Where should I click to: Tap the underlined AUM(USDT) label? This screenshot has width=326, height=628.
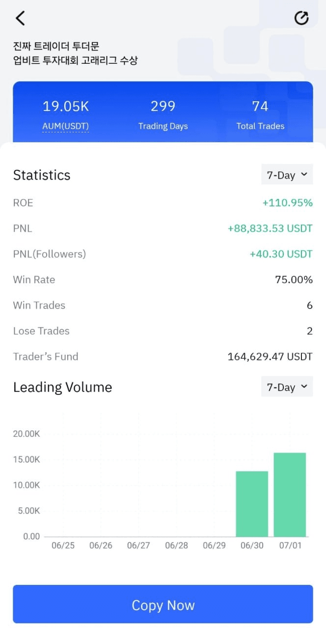(66, 126)
